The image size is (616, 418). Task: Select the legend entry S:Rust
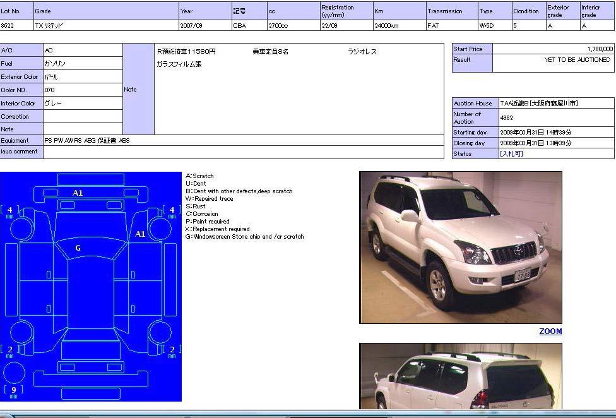(196, 206)
